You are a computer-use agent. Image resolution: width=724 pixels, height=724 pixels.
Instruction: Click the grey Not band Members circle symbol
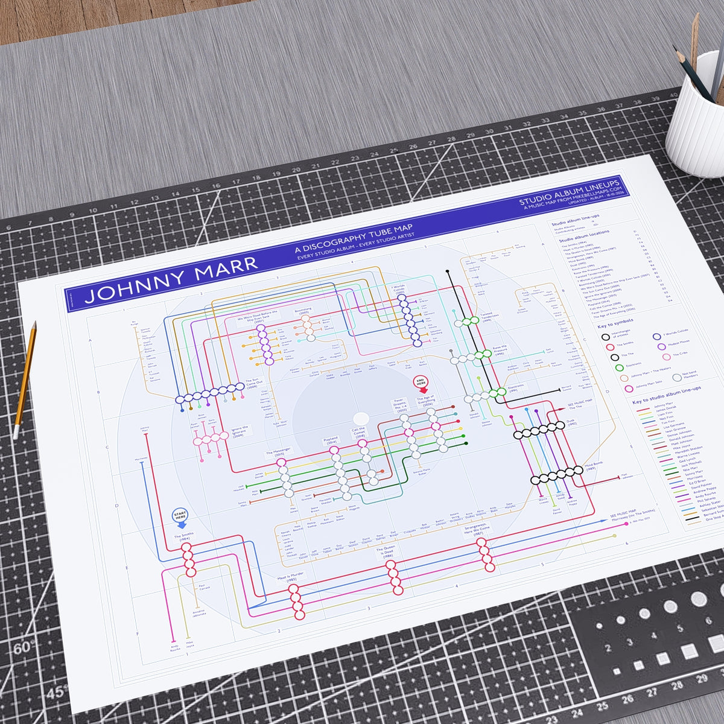[x=676, y=378]
